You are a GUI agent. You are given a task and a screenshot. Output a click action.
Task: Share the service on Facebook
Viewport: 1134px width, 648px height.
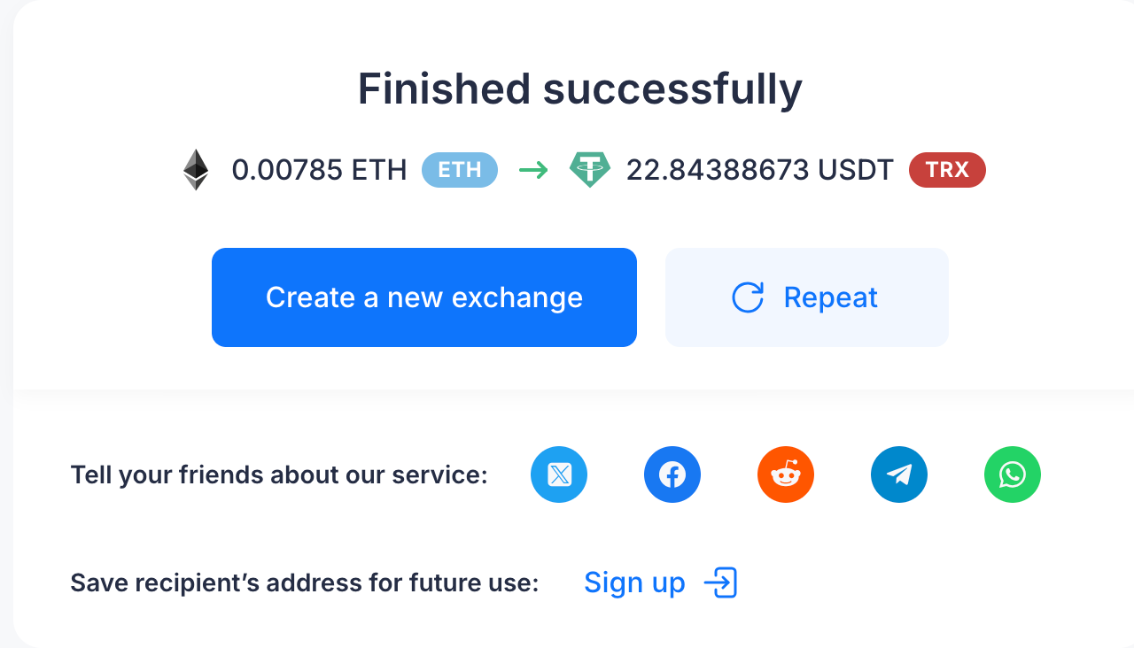point(672,474)
